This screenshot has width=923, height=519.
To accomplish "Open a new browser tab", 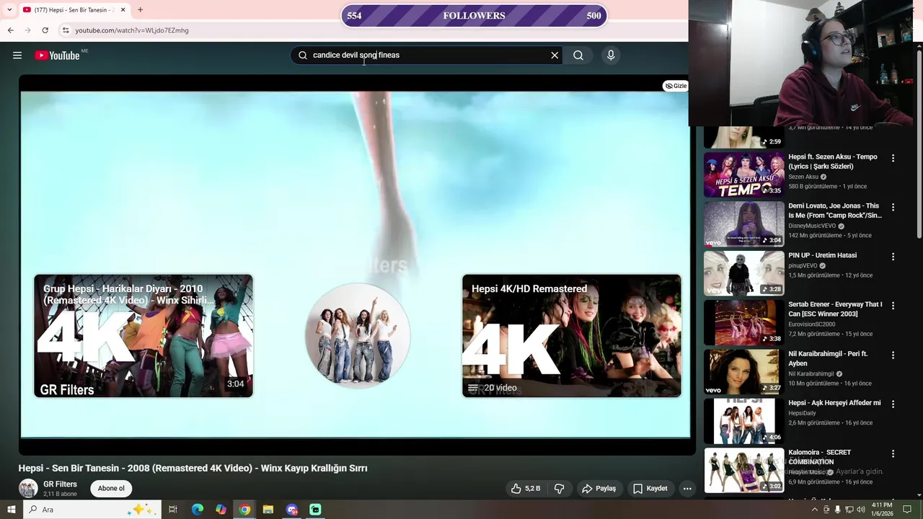I will coord(140,10).
